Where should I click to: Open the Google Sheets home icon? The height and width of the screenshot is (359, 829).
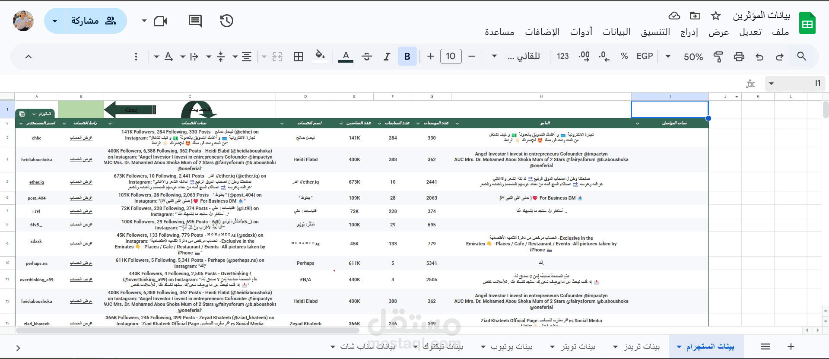tap(807, 23)
